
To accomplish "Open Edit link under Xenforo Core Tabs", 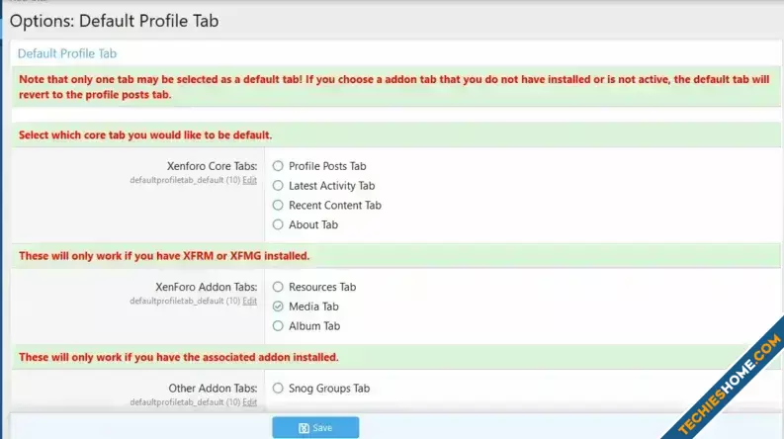I will (249, 180).
